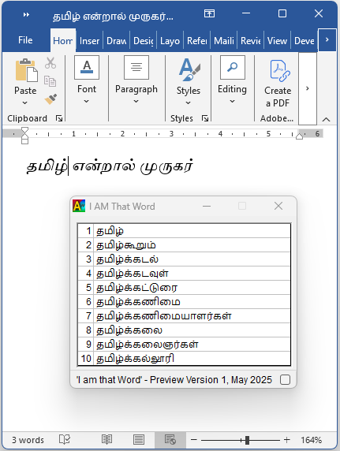Collapse the ribbon with the up chevron

tap(326, 119)
